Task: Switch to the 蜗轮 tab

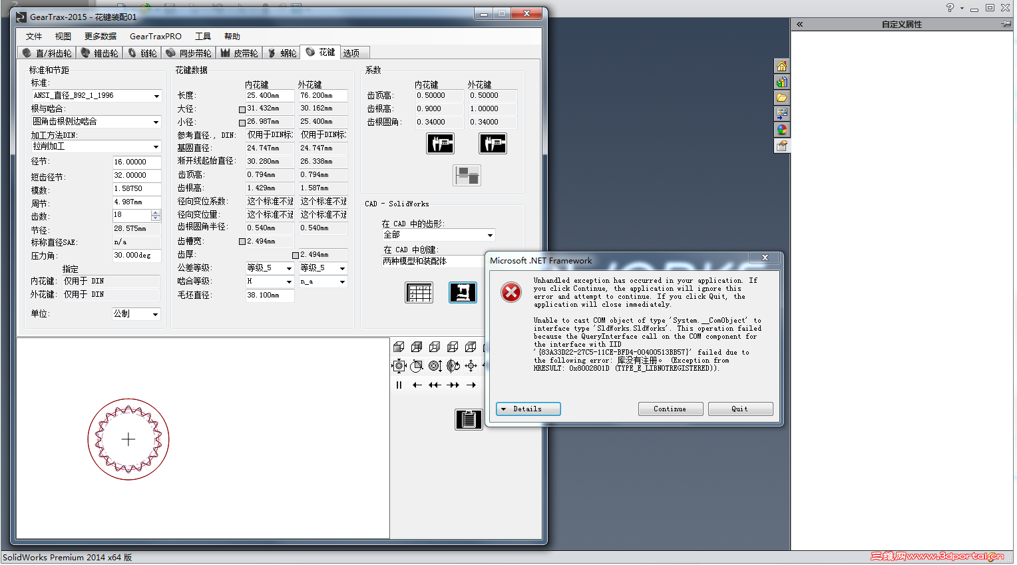Action: 282,53
